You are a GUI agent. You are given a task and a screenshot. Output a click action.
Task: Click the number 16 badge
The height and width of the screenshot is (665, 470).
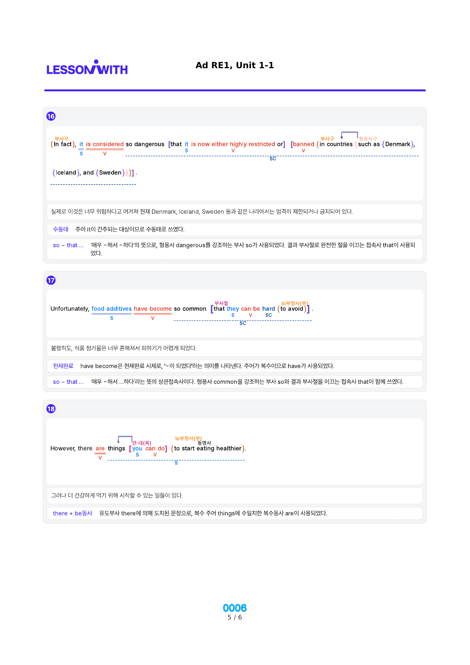point(51,116)
